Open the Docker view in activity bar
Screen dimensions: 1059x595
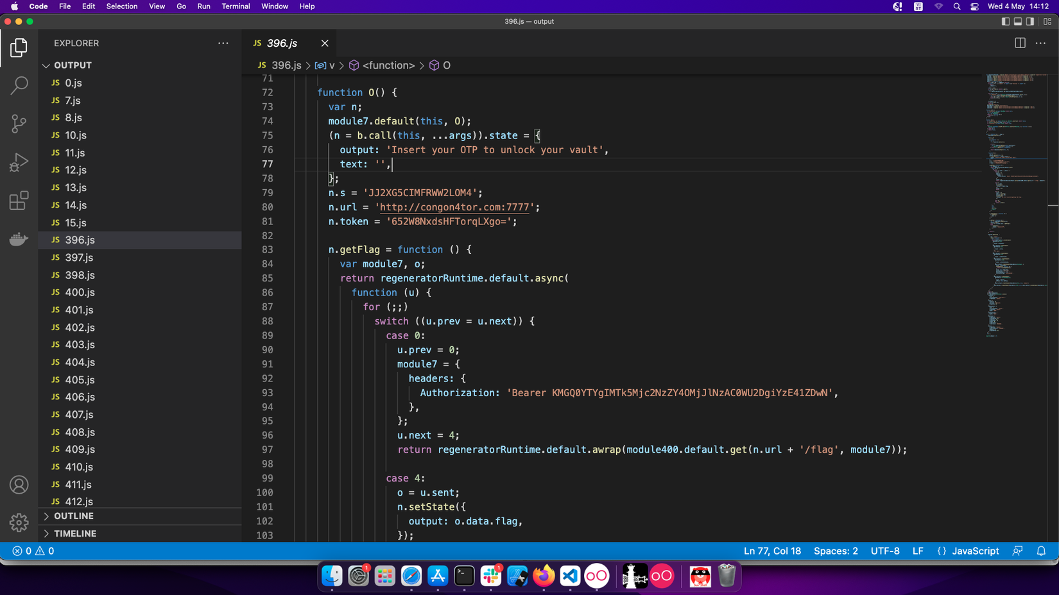pos(19,239)
